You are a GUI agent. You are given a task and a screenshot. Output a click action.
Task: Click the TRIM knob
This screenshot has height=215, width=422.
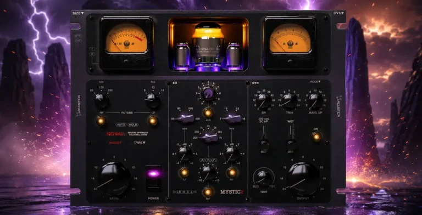click(x=290, y=101)
